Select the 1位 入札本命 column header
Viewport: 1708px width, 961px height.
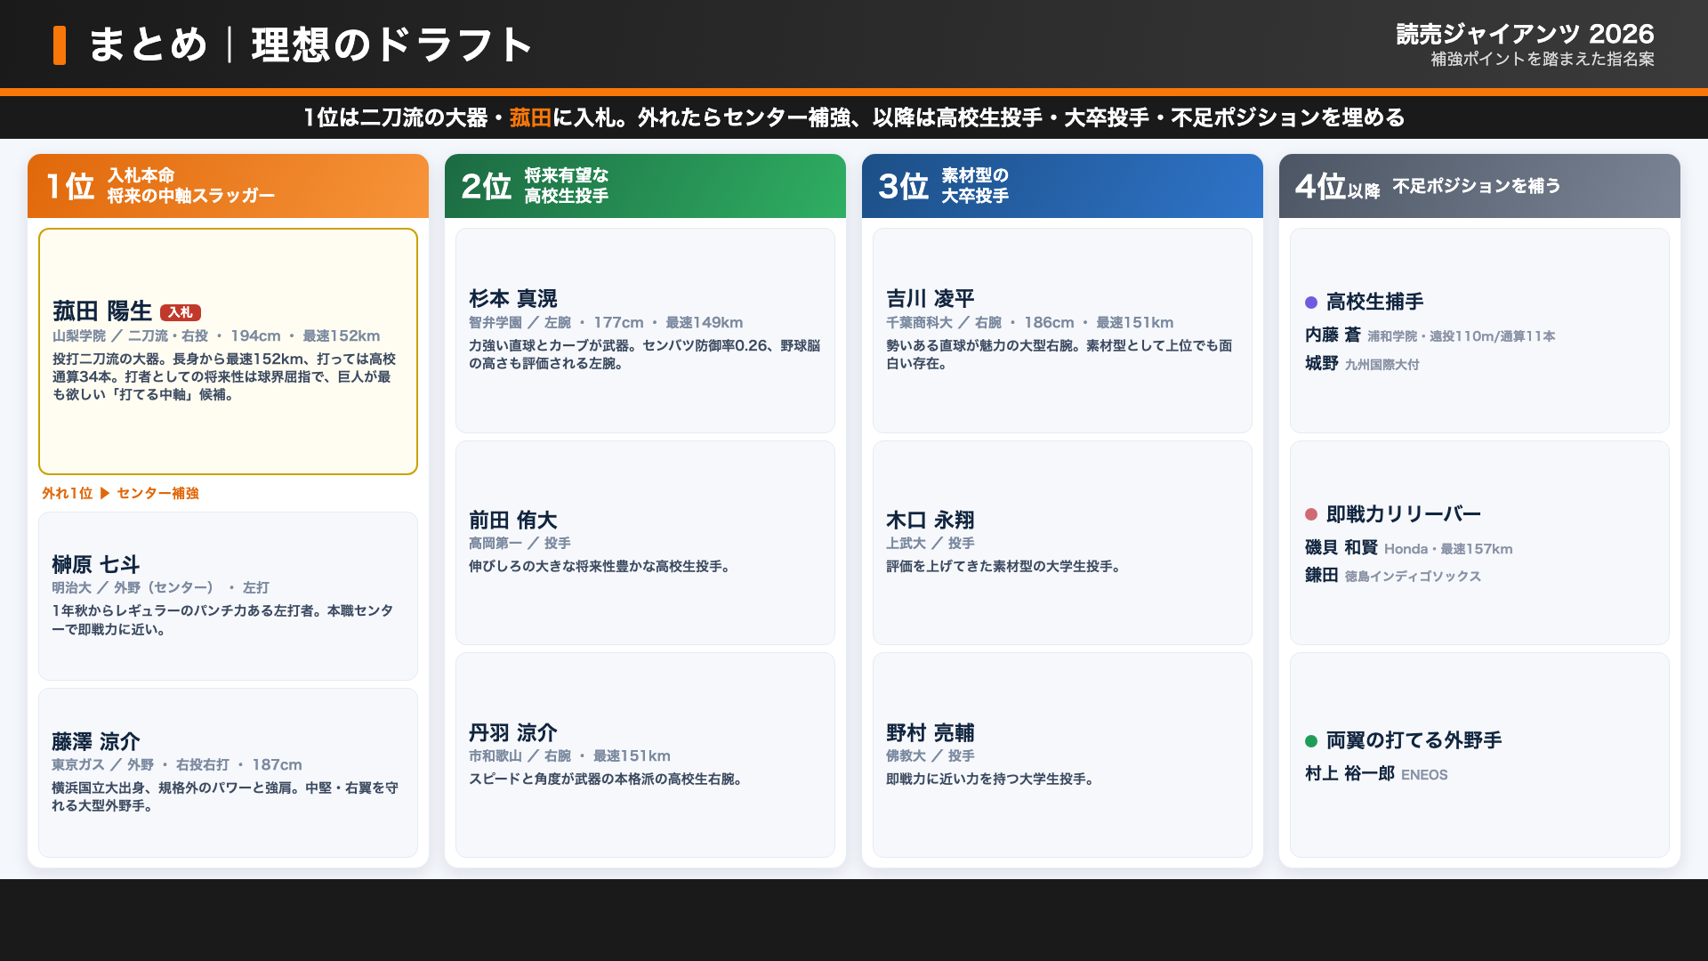coord(228,186)
